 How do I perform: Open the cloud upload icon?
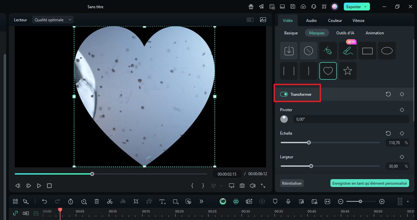[x=303, y=7]
